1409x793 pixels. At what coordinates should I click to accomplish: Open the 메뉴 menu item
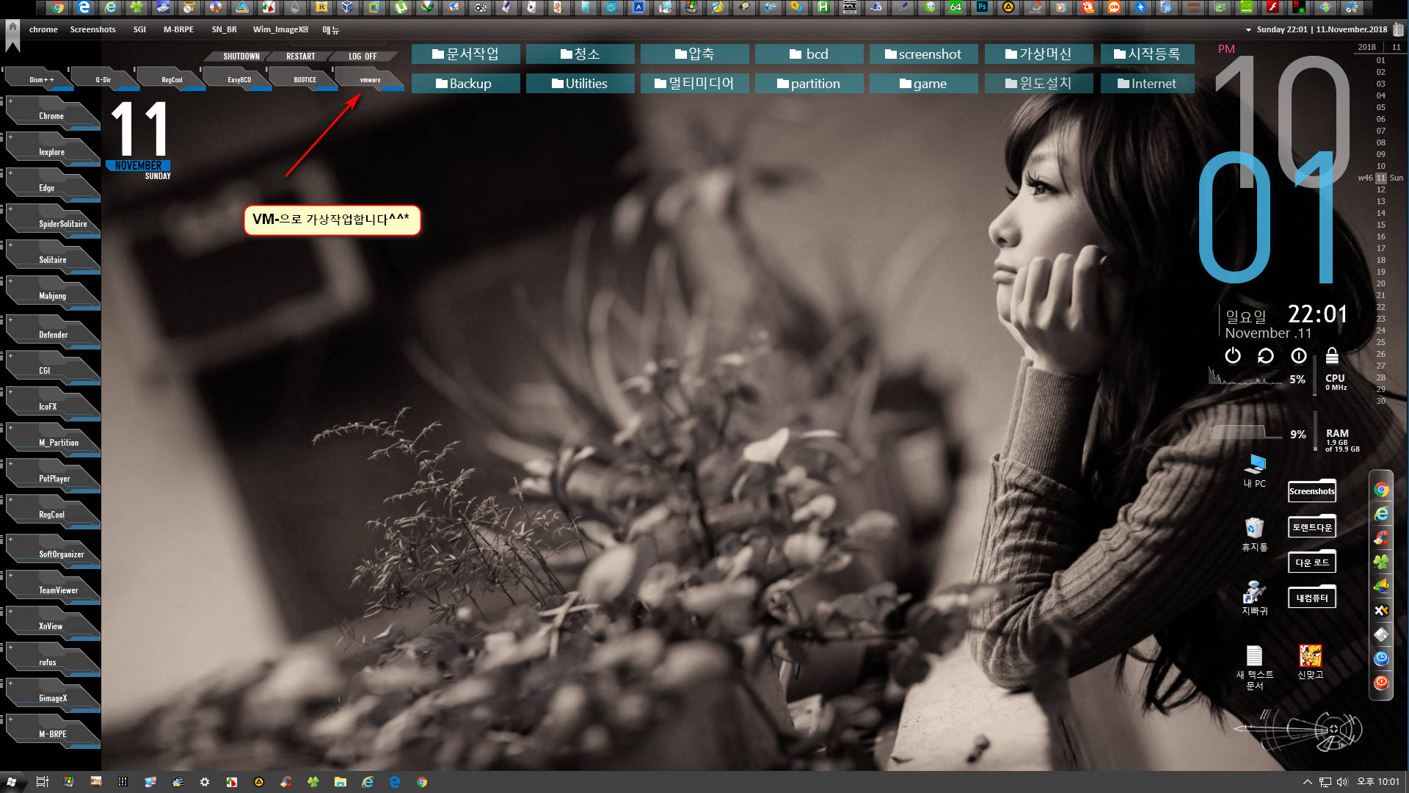331,30
